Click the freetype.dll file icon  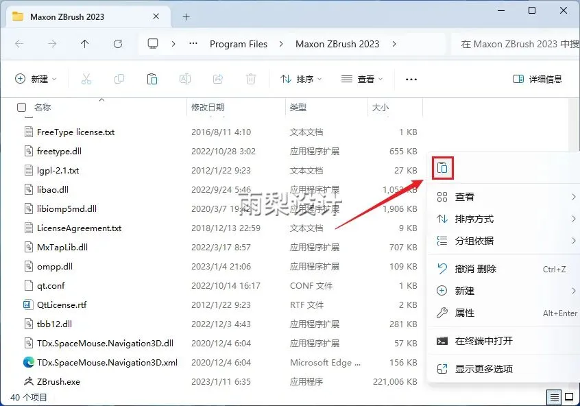29,151
